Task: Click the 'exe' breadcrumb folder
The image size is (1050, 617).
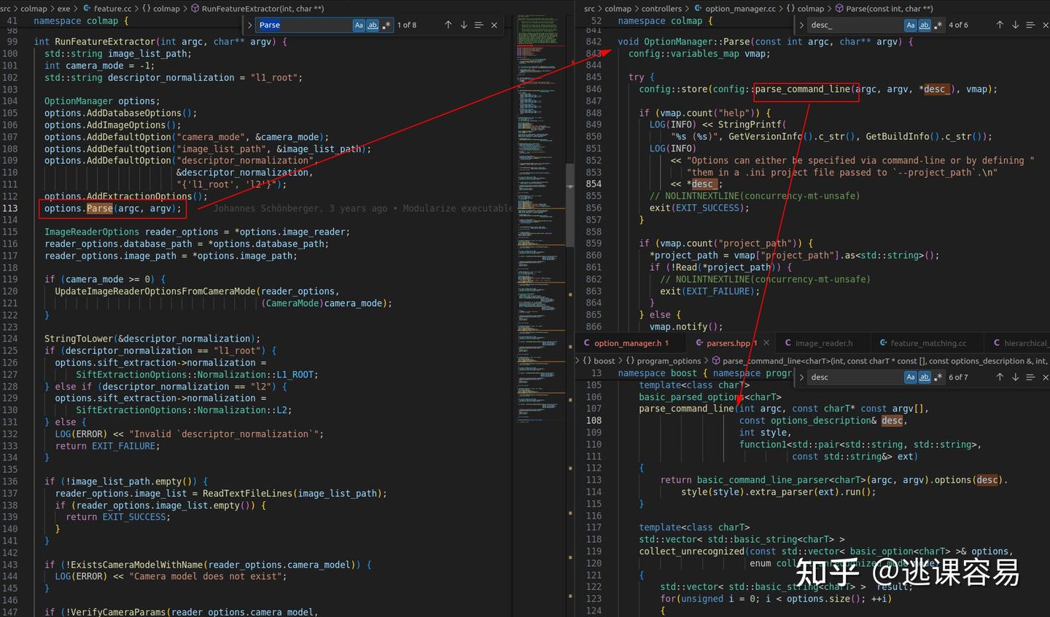Action: [x=64, y=9]
